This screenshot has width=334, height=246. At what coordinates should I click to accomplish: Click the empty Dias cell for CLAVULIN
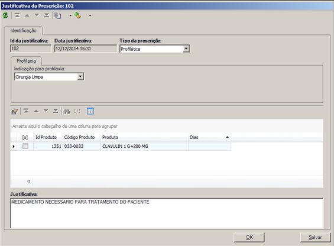click(210, 147)
